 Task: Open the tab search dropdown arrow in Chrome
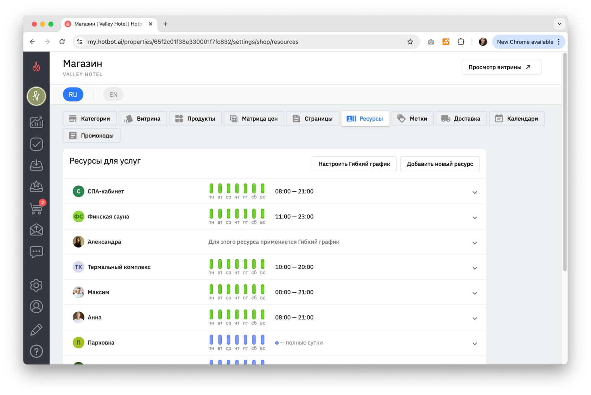tap(559, 24)
